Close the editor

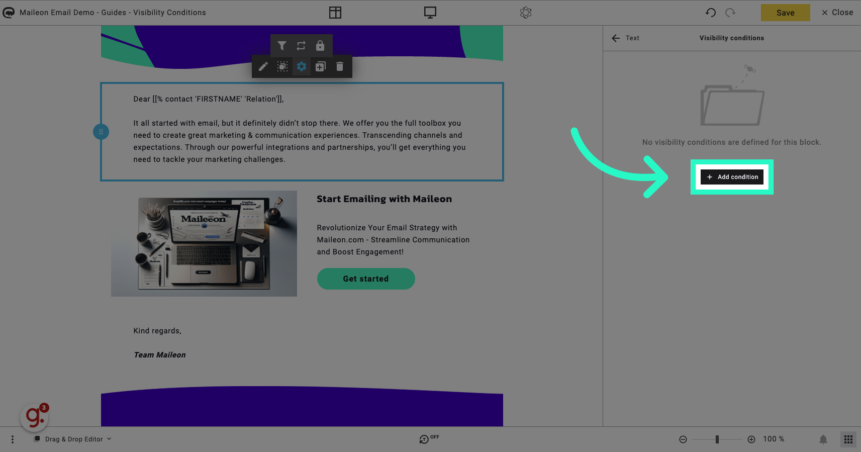click(837, 13)
